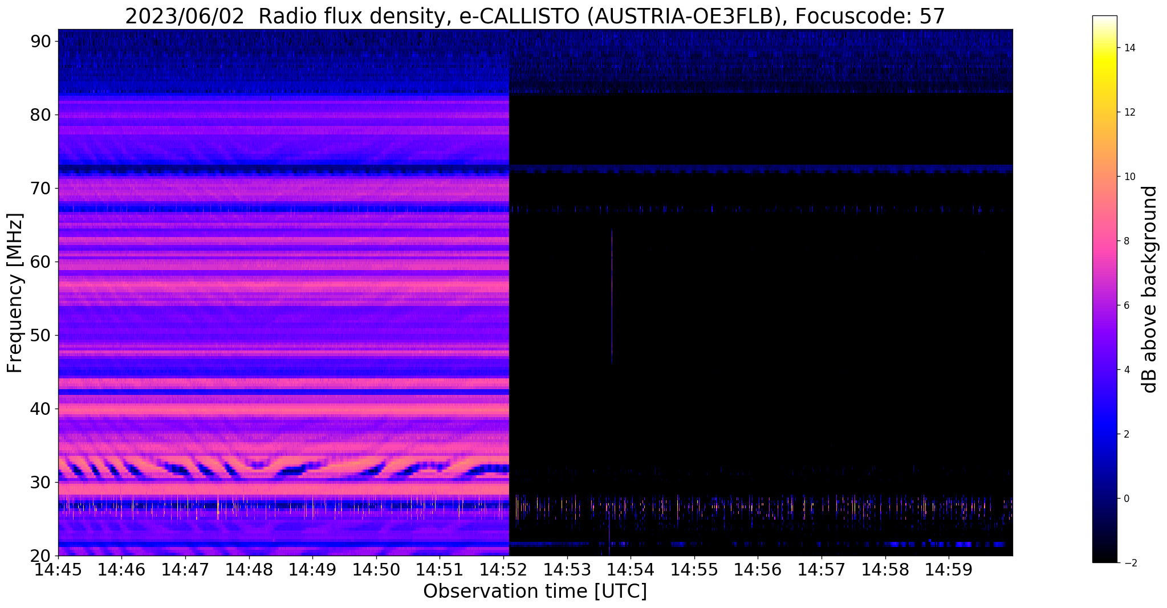The width and height of the screenshot is (1167, 608).
Task: Click the 14:49 time tick label
Action: [312, 569]
